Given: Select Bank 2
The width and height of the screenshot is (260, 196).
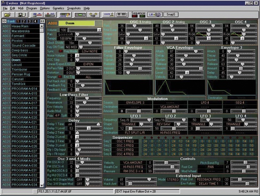Looking at the screenshot, I should point(24,21).
